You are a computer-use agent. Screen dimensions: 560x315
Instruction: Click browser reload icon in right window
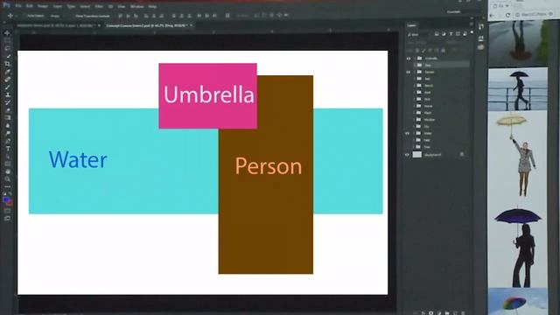[x=507, y=15]
